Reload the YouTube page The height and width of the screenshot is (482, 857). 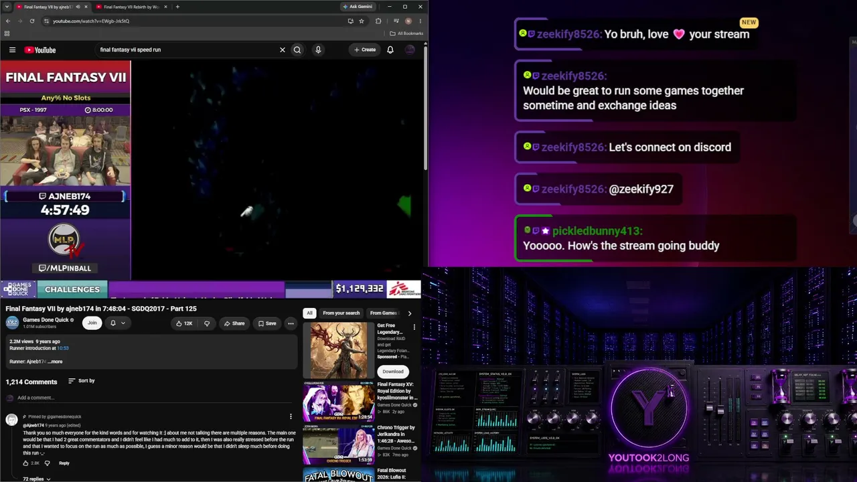31,21
